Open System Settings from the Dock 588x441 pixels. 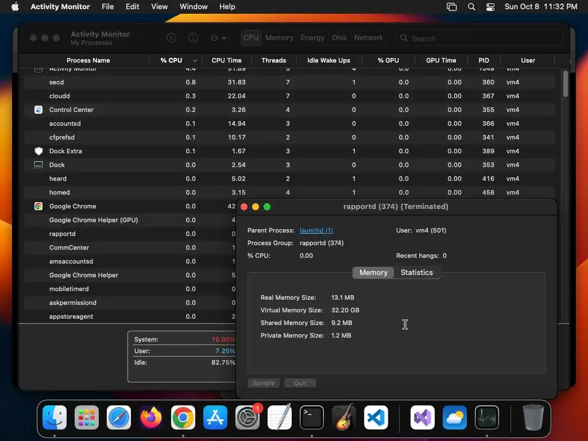(247, 417)
